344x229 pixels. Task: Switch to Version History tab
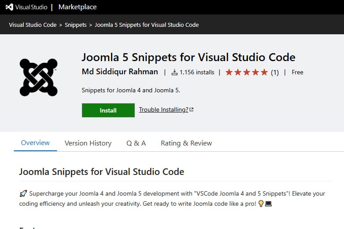[x=88, y=143]
